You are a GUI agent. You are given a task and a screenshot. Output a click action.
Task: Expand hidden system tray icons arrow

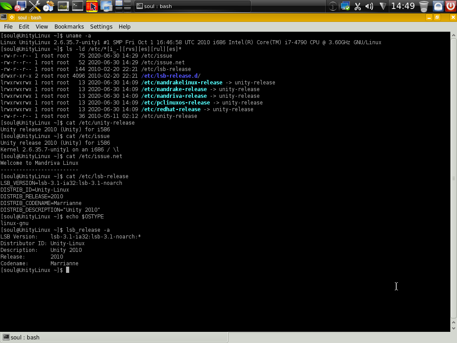[x=383, y=6]
